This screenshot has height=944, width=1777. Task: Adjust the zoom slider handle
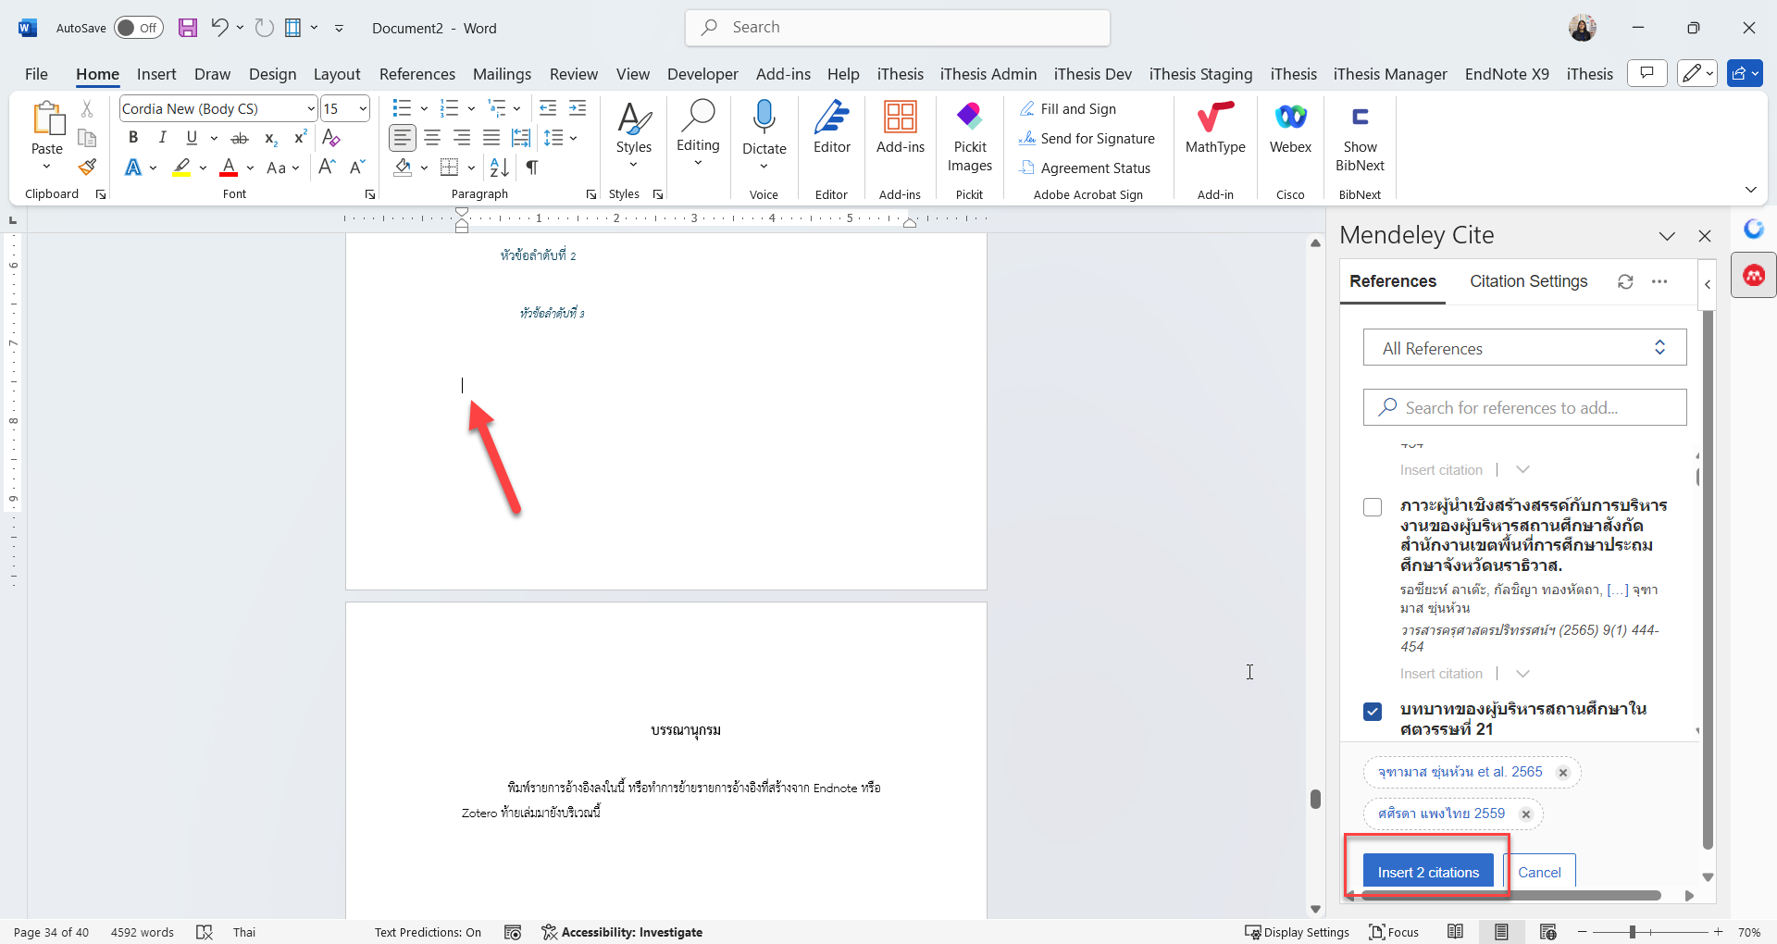tap(1633, 932)
